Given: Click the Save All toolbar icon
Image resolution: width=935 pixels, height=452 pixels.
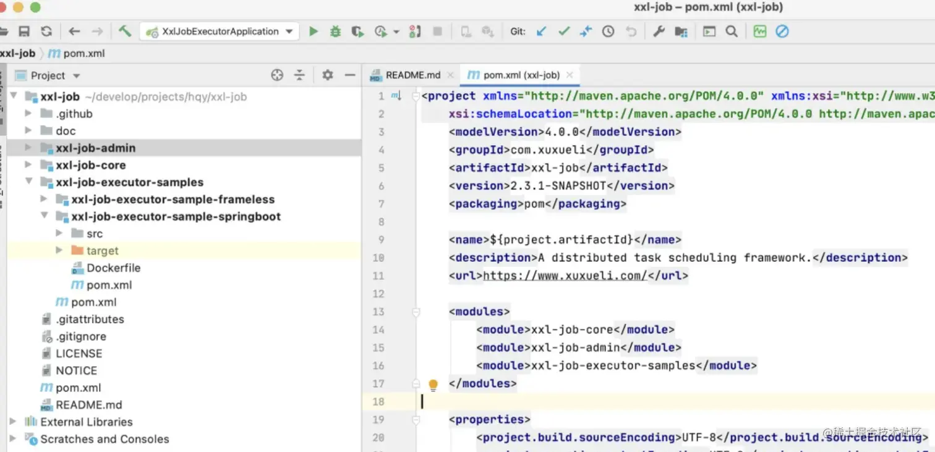Looking at the screenshot, I should pos(24,31).
